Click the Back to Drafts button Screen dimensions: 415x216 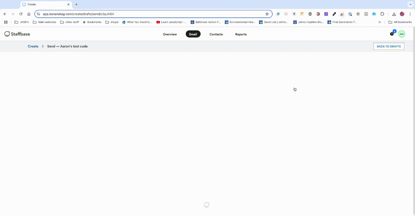click(x=389, y=46)
